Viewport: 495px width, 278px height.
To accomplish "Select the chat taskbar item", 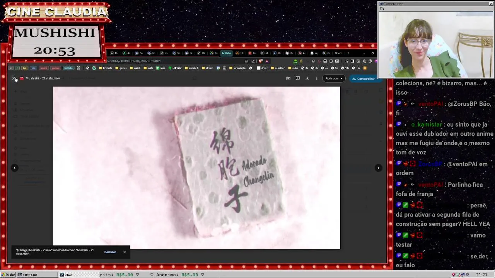I will tap(79, 275).
